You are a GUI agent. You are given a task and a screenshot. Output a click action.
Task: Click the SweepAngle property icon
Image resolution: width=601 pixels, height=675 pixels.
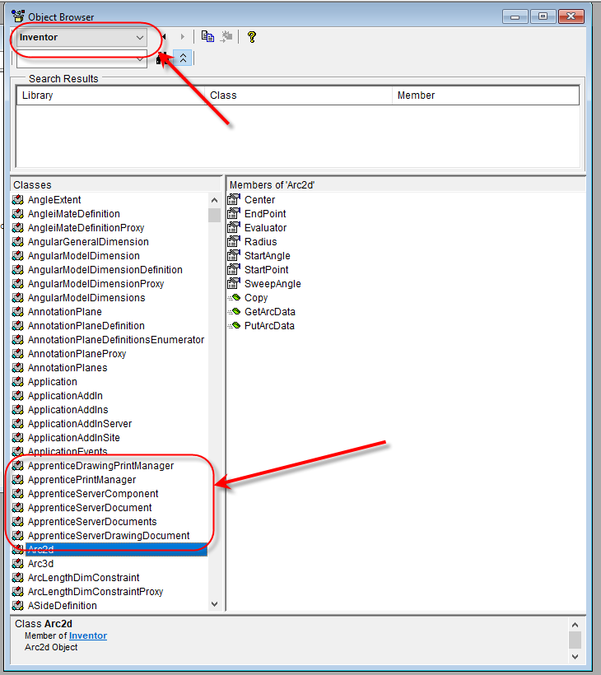234,284
